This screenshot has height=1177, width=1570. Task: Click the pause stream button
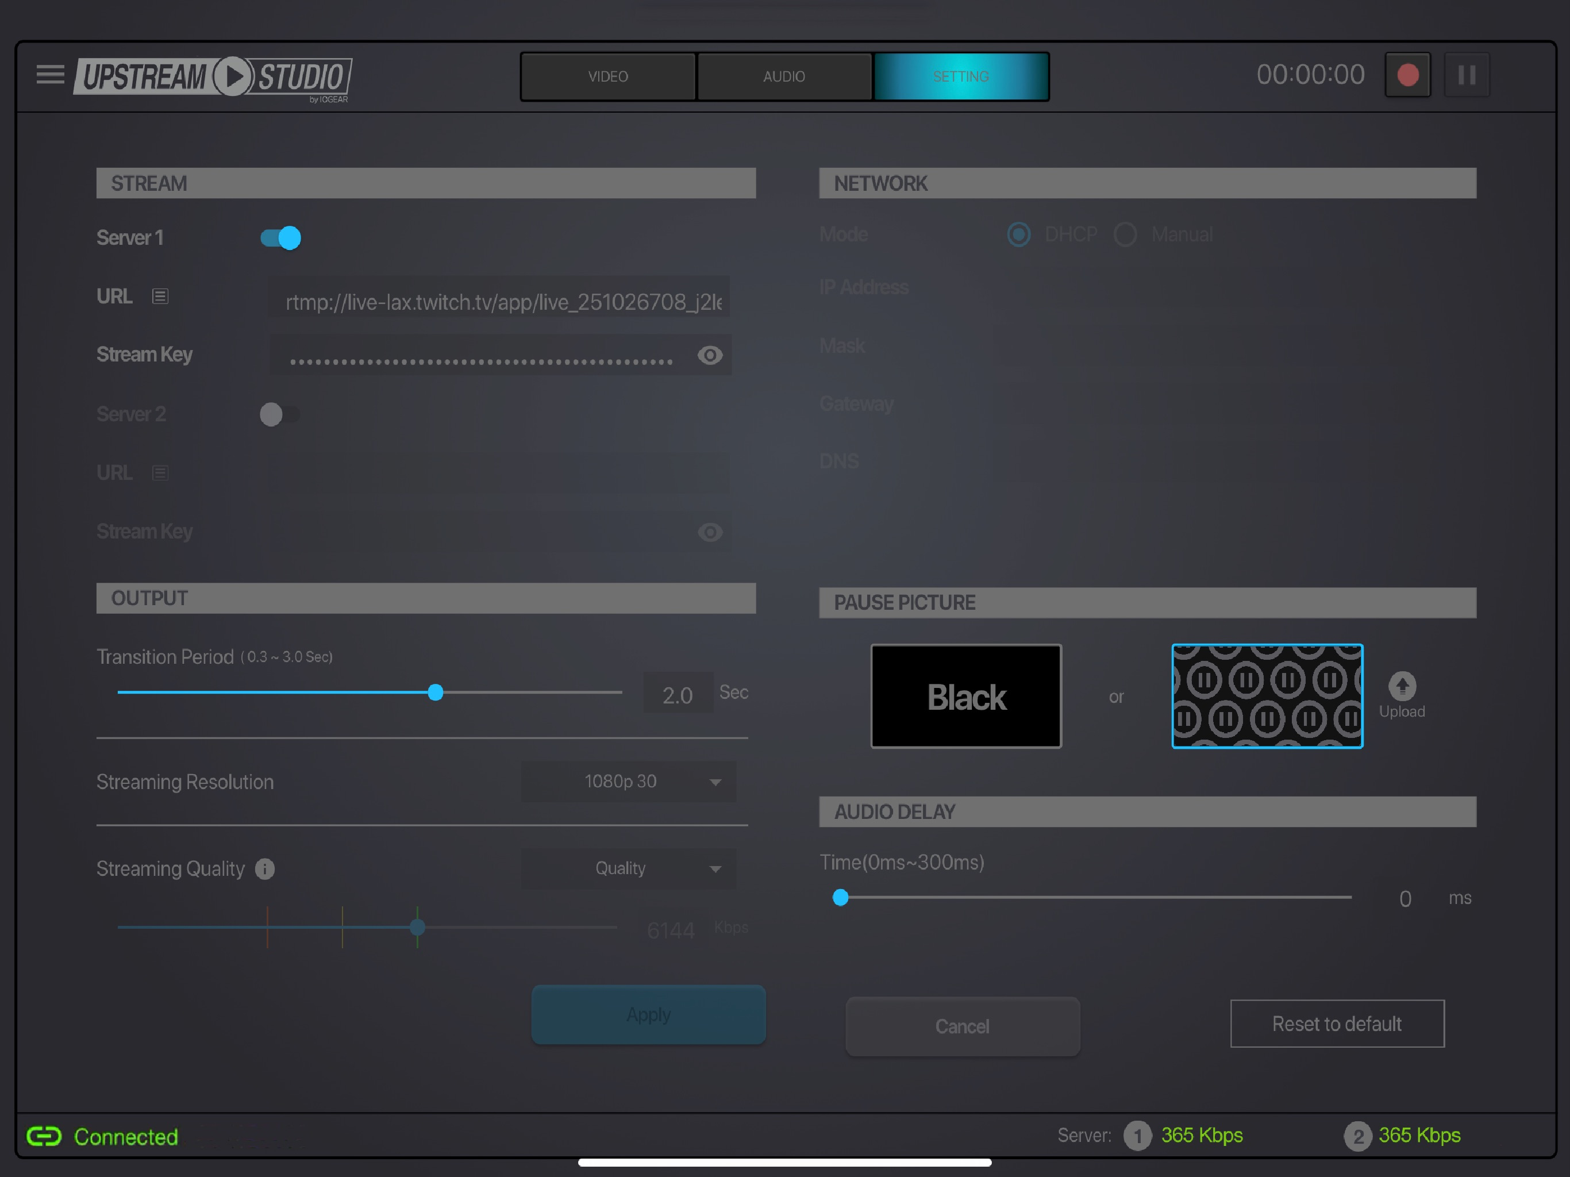(x=1467, y=75)
